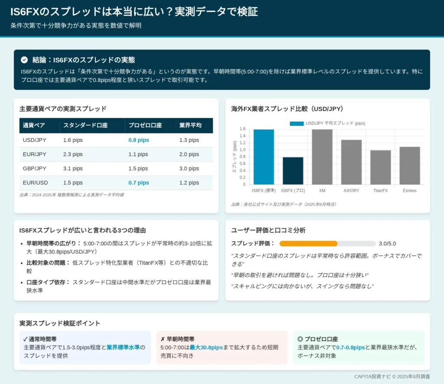Click the ✓ 通常時間帯 card title

point(40,339)
